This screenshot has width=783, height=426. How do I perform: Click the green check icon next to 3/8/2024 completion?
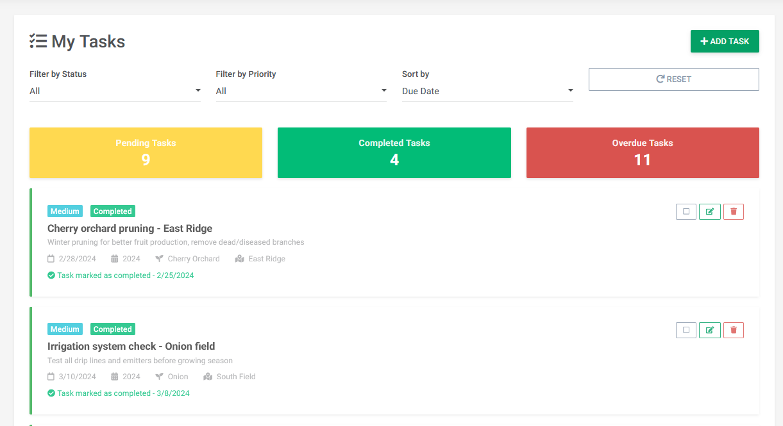[x=51, y=393]
